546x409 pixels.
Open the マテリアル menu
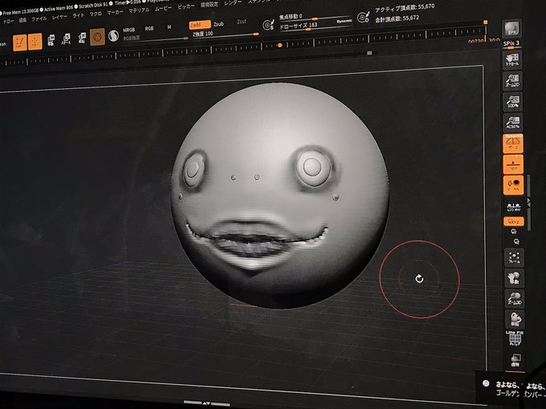pos(139,10)
